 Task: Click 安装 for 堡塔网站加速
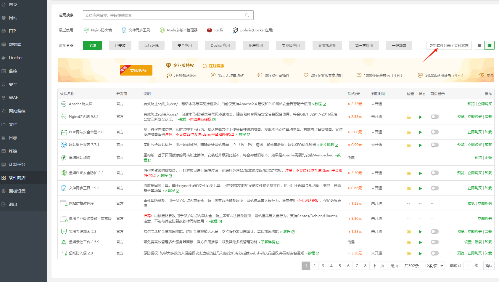pyautogui.click(x=488, y=158)
